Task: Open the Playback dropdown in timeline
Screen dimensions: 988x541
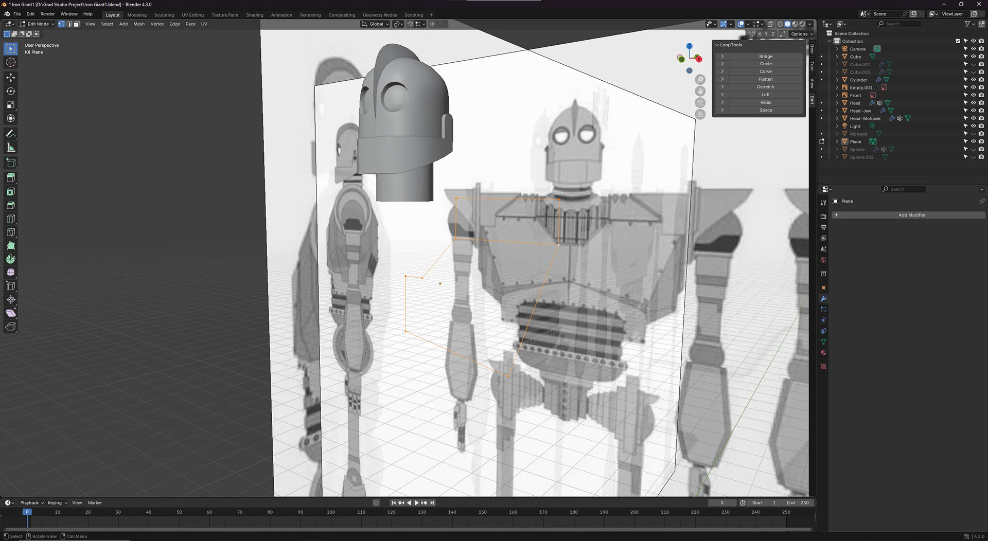Action: pyautogui.click(x=32, y=503)
